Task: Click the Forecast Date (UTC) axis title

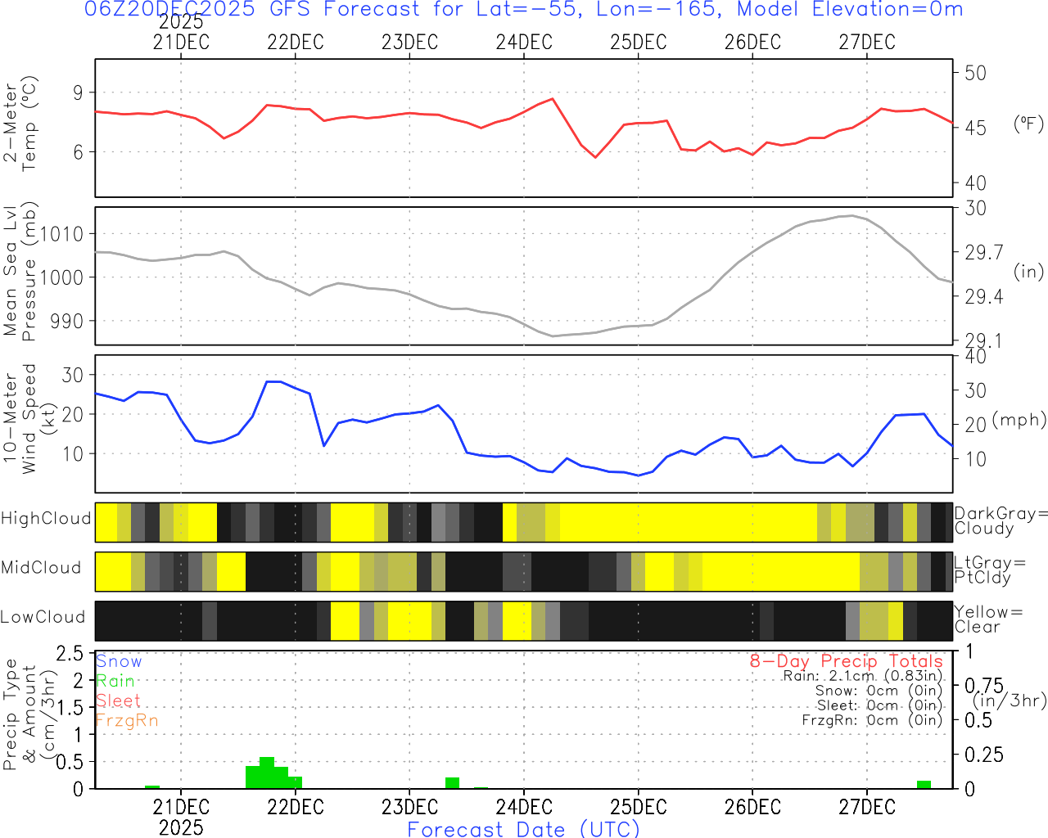Action: coord(524,829)
